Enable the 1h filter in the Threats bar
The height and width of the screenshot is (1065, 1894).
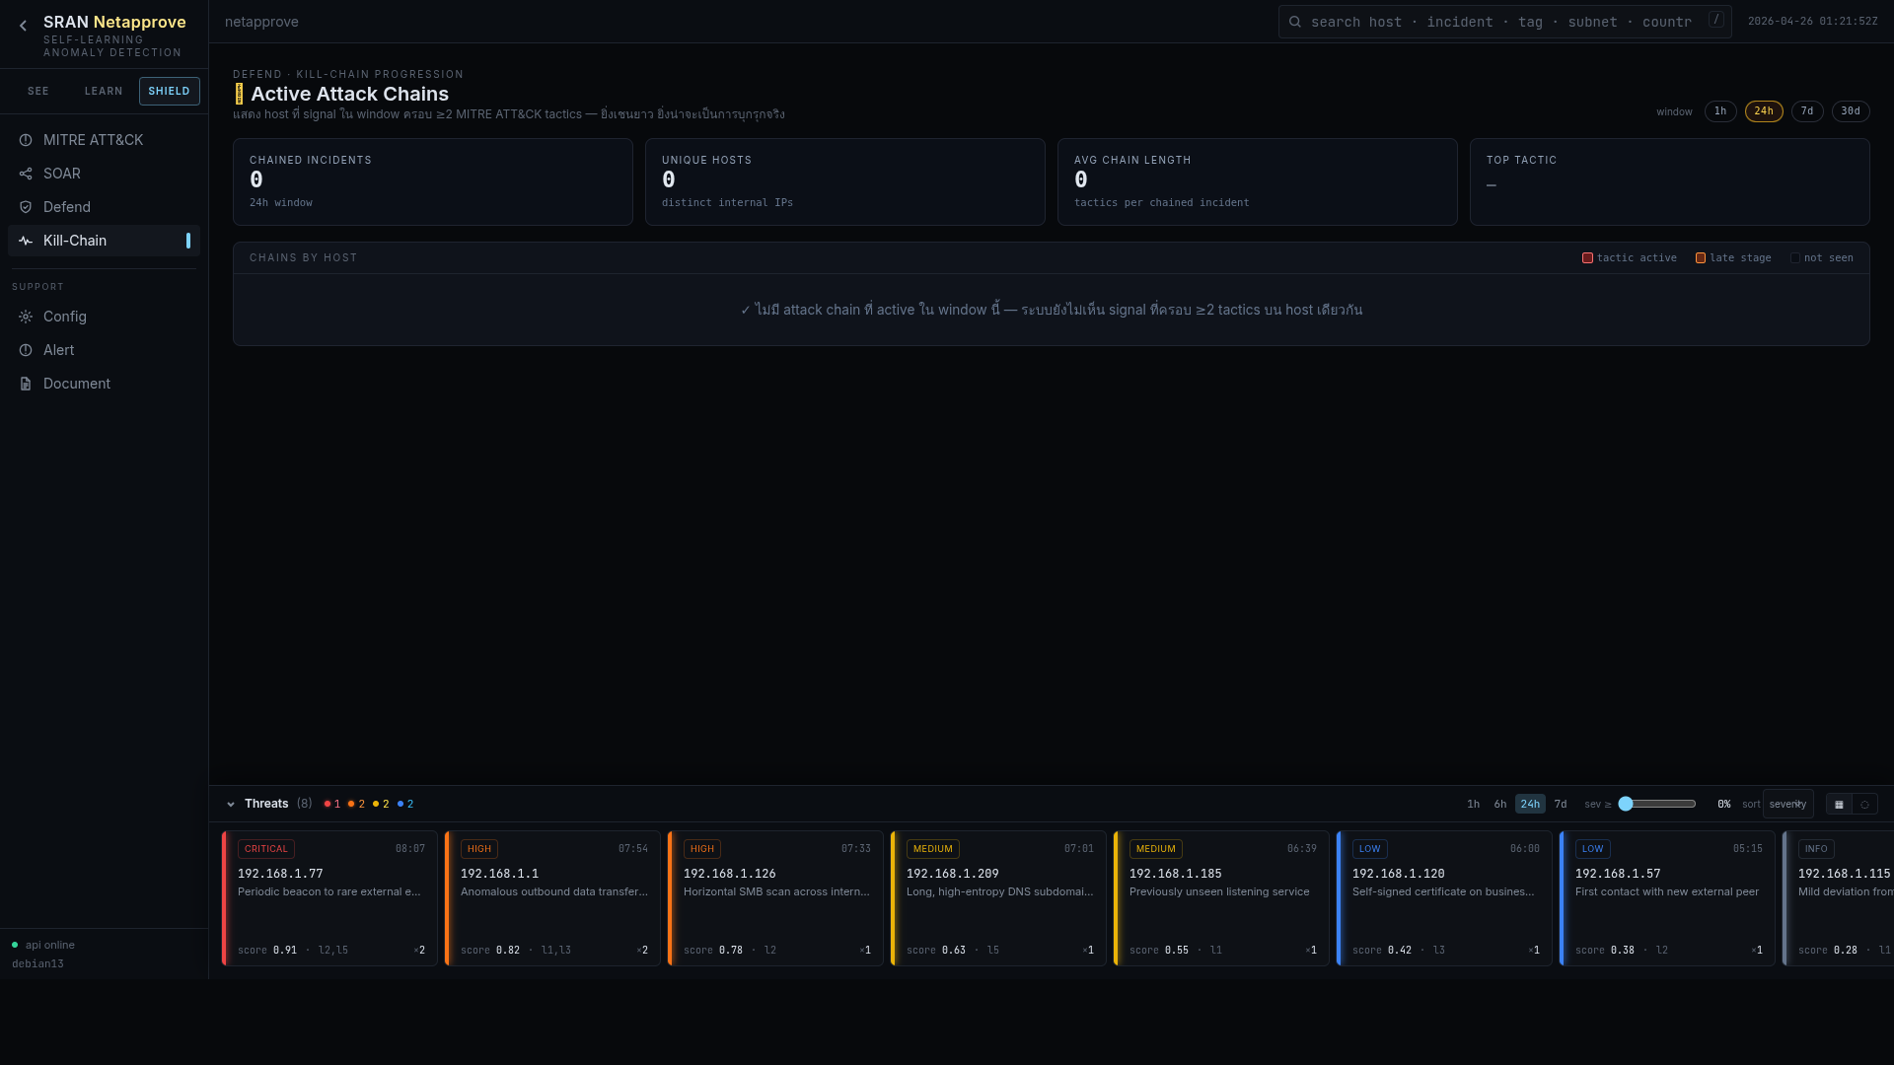point(1473,804)
